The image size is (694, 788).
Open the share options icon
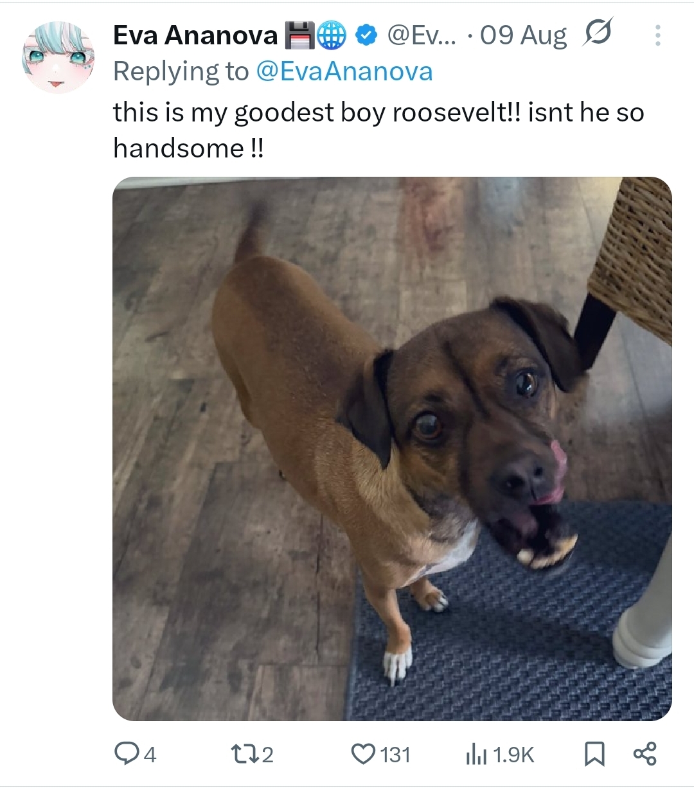tap(645, 754)
